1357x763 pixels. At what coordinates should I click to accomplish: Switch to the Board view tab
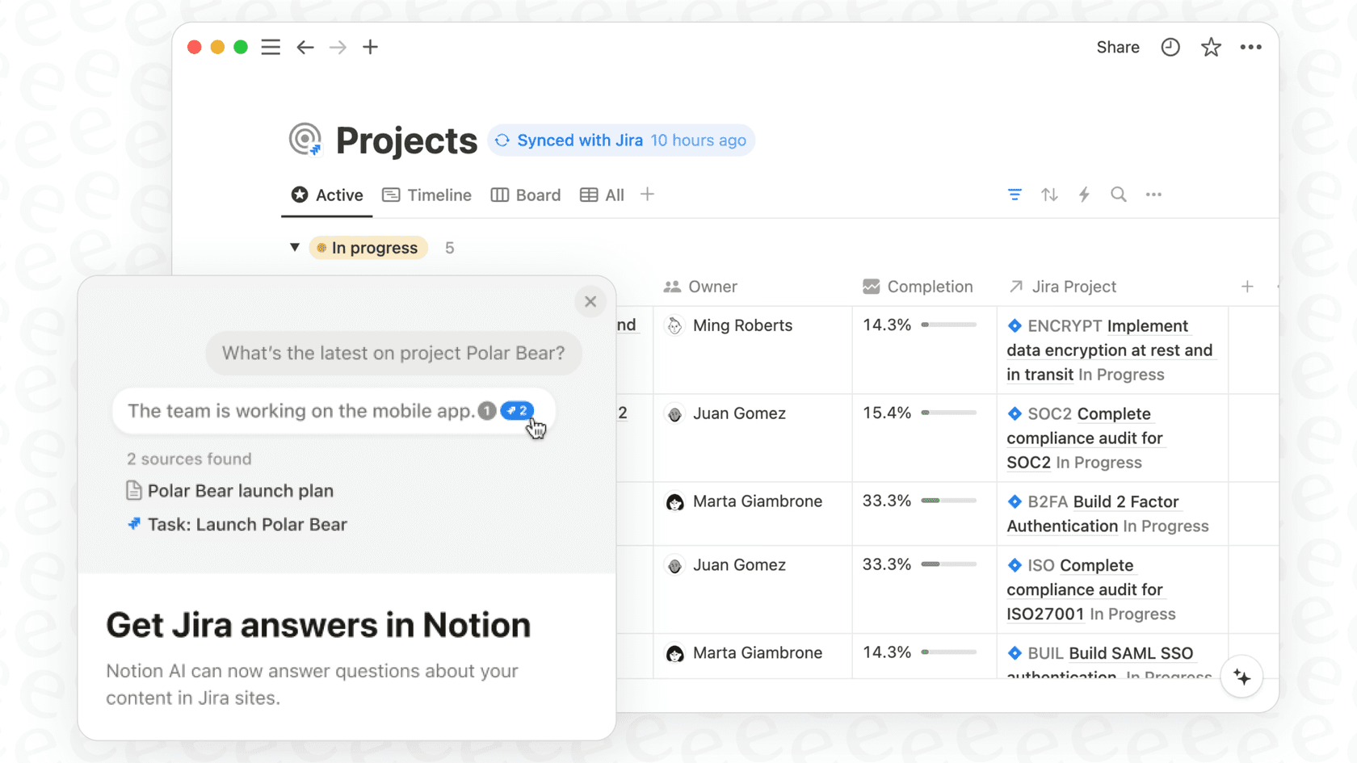point(526,195)
